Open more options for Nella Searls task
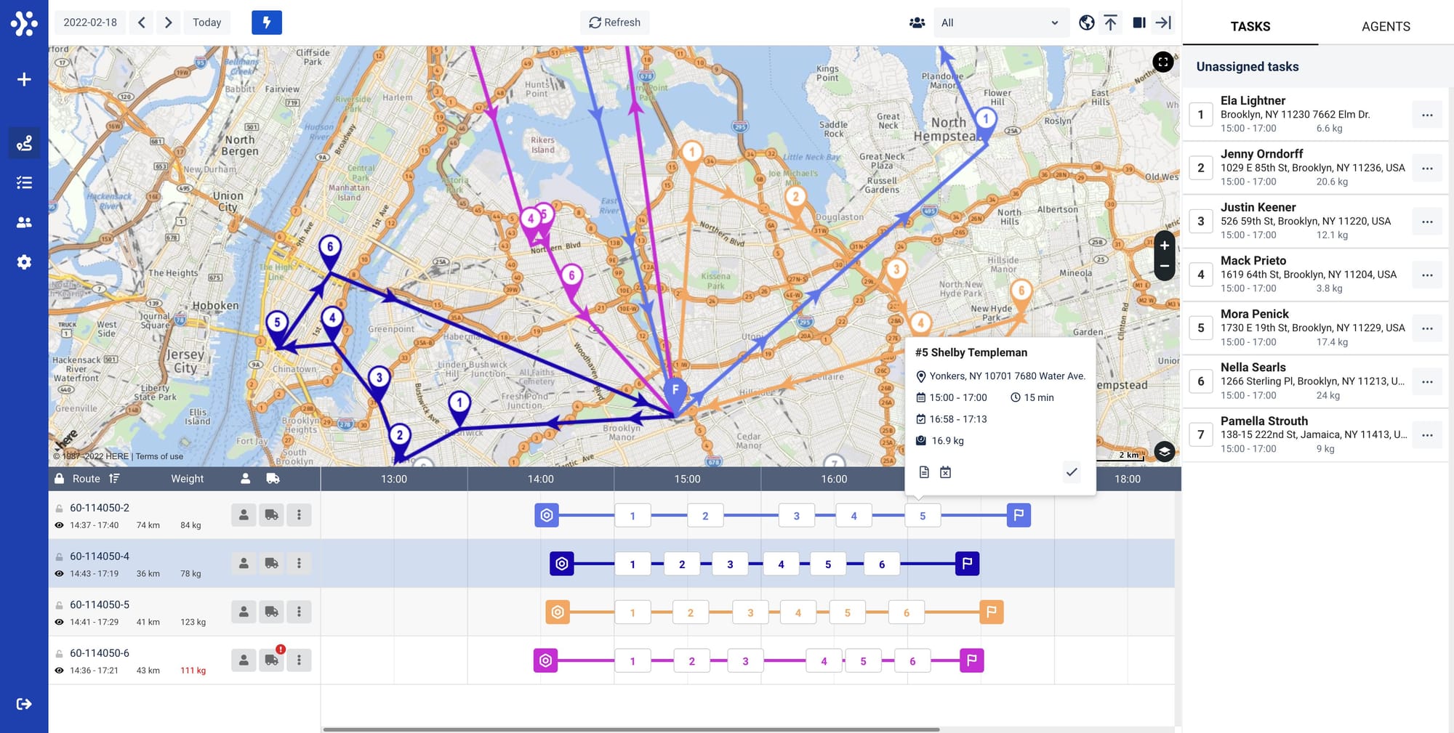Image resolution: width=1454 pixels, height=733 pixels. pyautogui.click(x=1427, y=382)
